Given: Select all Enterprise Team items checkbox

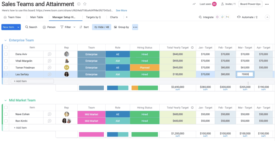Looking at the screenshot, I should [6, 47].
